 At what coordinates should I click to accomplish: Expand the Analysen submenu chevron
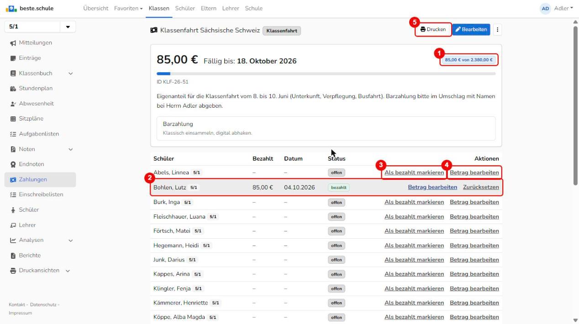click(70, 240)
